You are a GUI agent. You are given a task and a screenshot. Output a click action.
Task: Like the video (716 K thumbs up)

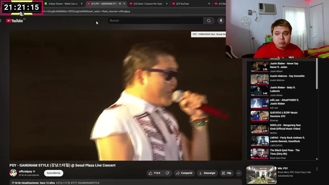[x=154, y=173]
